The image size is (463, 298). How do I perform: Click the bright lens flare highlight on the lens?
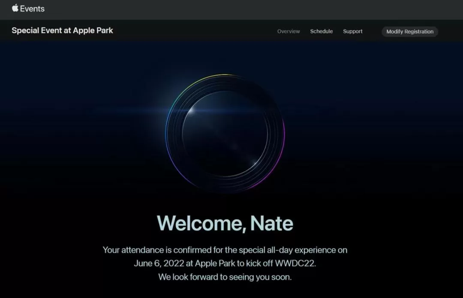[x=191, y=110]
